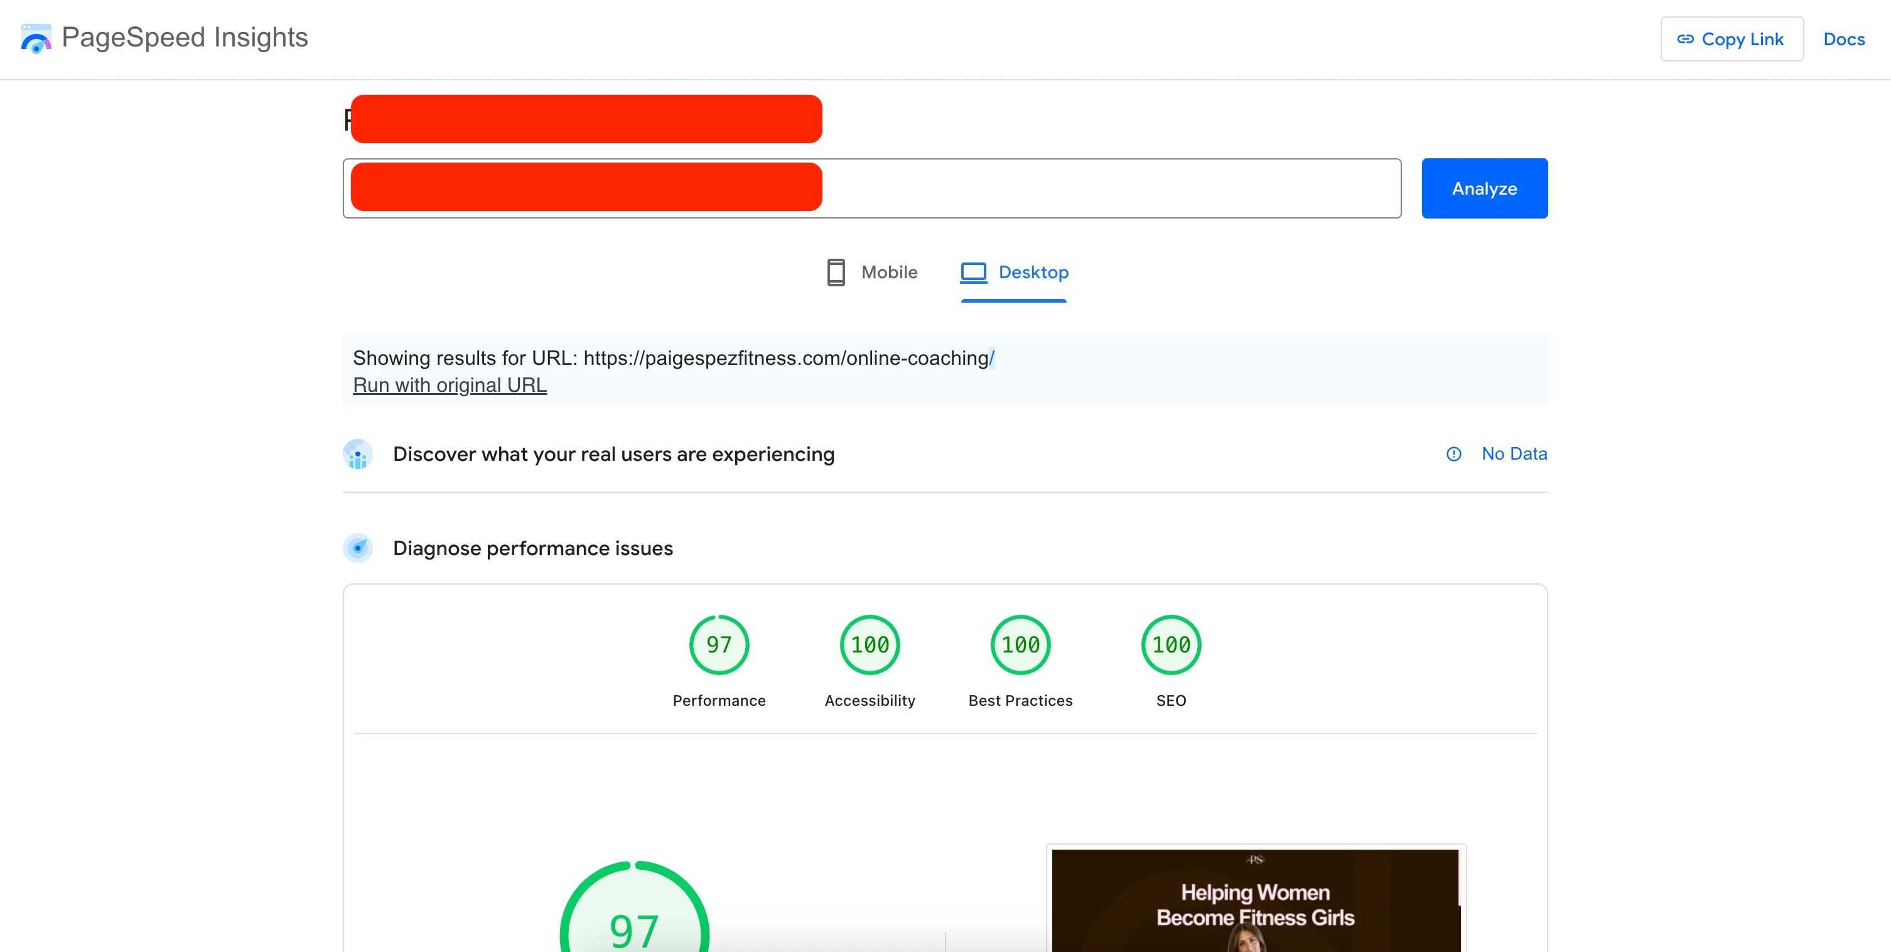This screenshot has width=1891, height=952.
Task: Jump to Best Practices score circle
Action: click(1020, 644)
